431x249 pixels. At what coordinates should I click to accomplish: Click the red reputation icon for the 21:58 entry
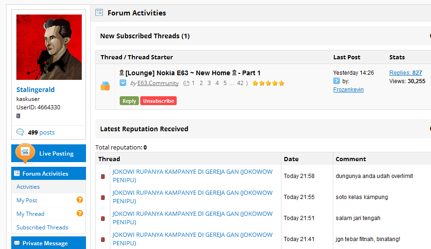[x=103, y=177]
